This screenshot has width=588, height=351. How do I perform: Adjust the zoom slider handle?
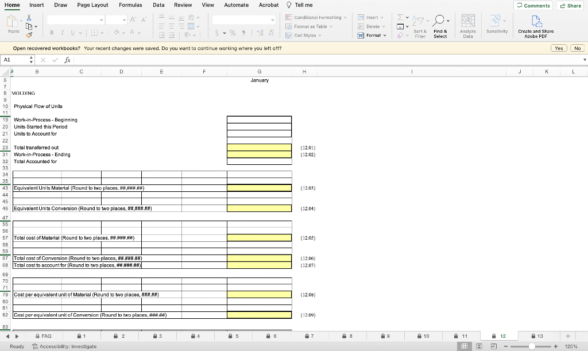click(x=532, y=346)
